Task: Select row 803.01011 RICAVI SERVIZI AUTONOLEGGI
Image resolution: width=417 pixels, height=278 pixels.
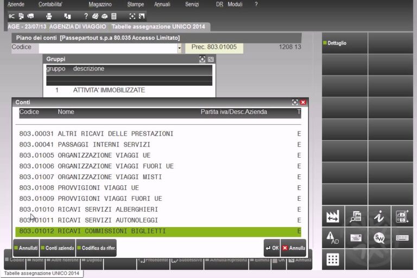Action: click(158, 220)
